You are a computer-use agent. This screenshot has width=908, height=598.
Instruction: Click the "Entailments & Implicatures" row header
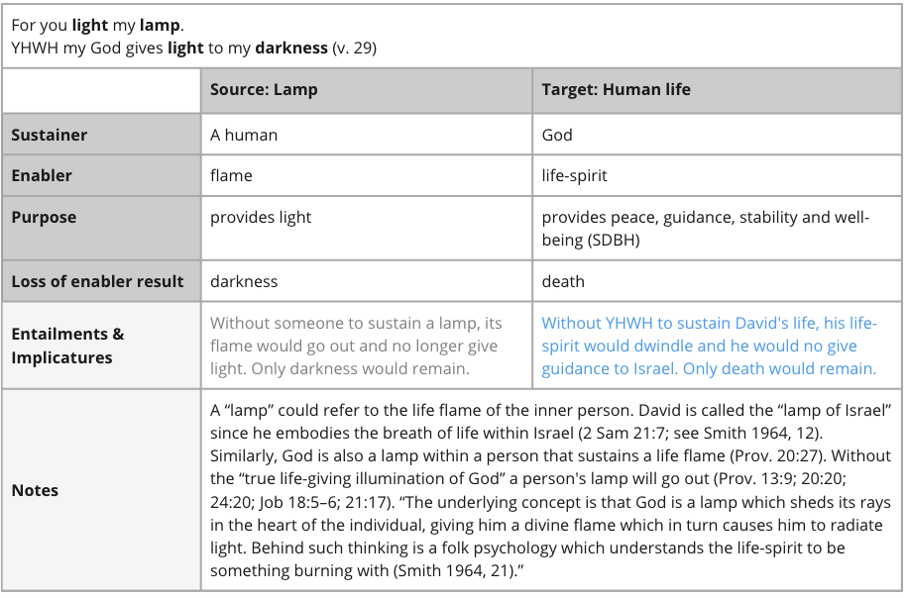(x=67, y=346)
